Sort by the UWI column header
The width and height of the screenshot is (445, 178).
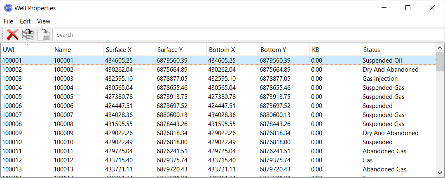26,50
